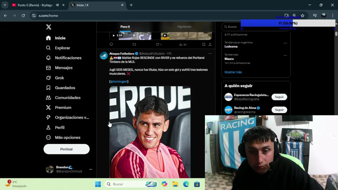This screenshot has width=338, height=190.
Task: Expand Más opciones menu
Action: coord(63,137)
